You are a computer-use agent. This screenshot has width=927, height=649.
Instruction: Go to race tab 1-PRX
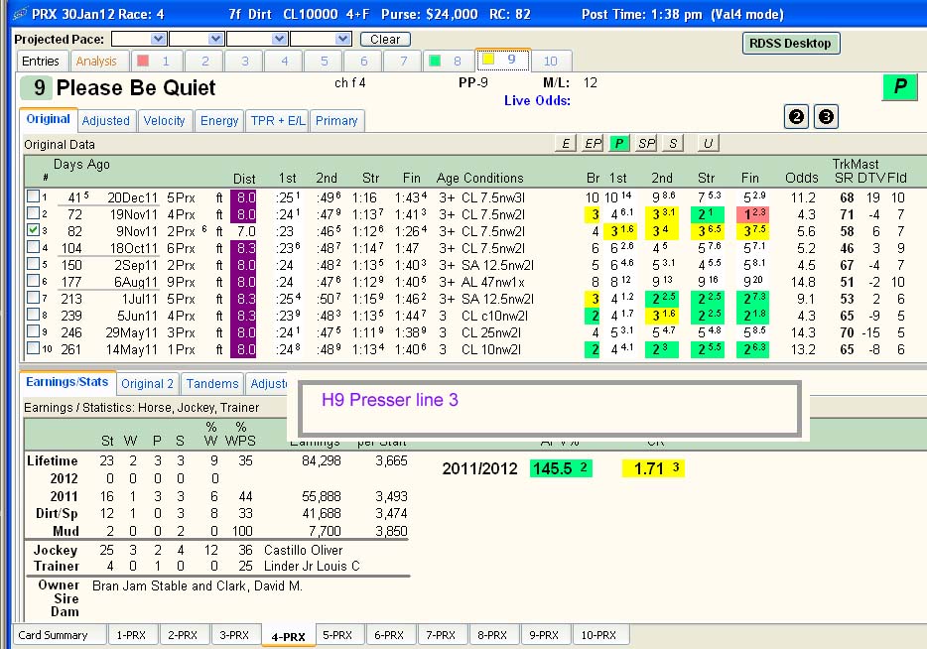pos(131,635)
